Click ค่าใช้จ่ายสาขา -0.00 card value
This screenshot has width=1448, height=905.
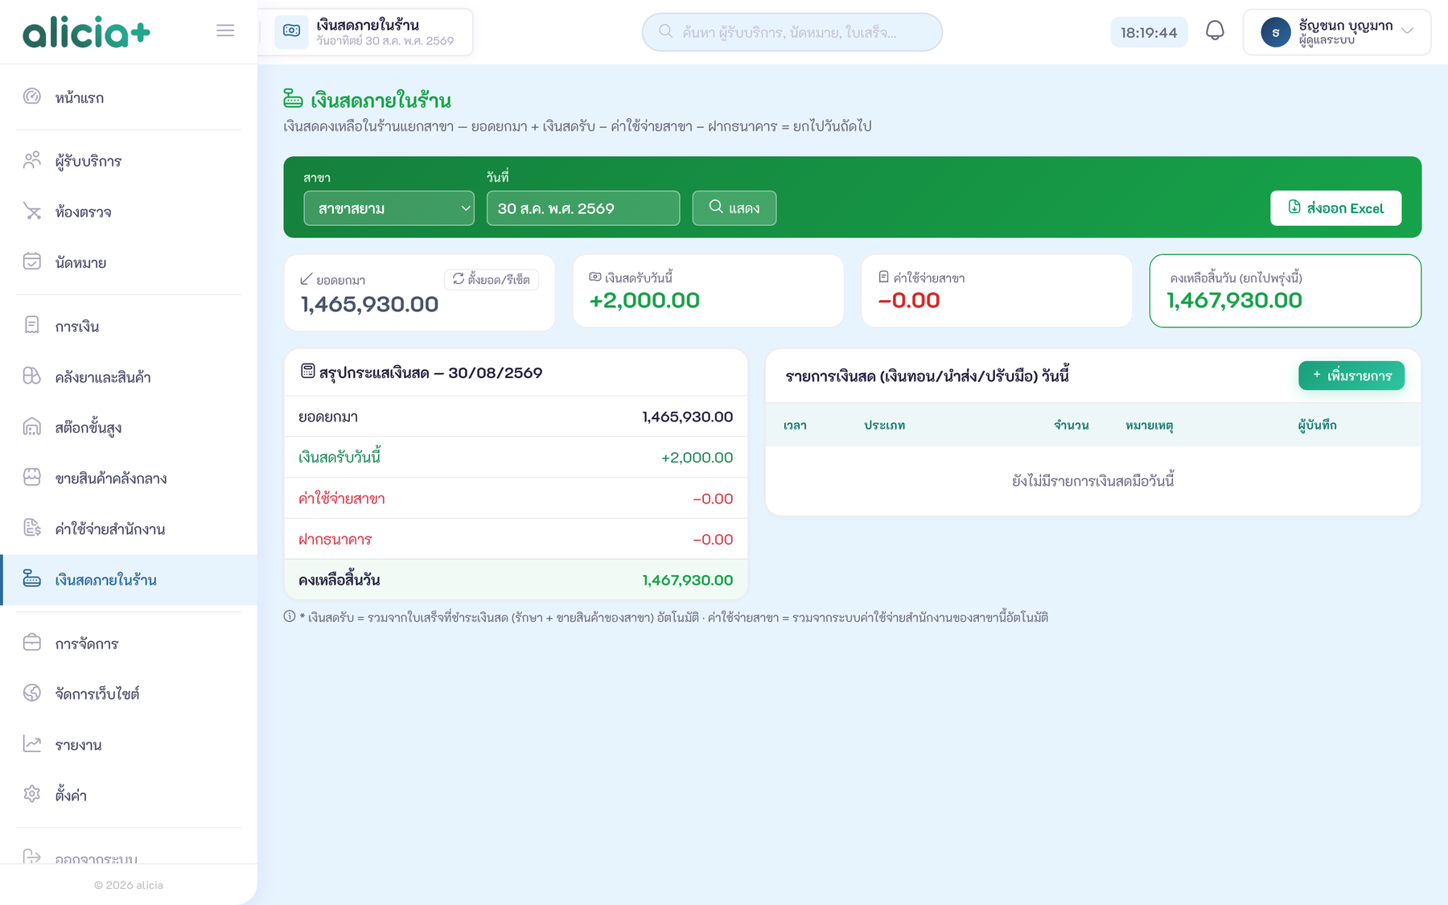[x=909, y=300]
